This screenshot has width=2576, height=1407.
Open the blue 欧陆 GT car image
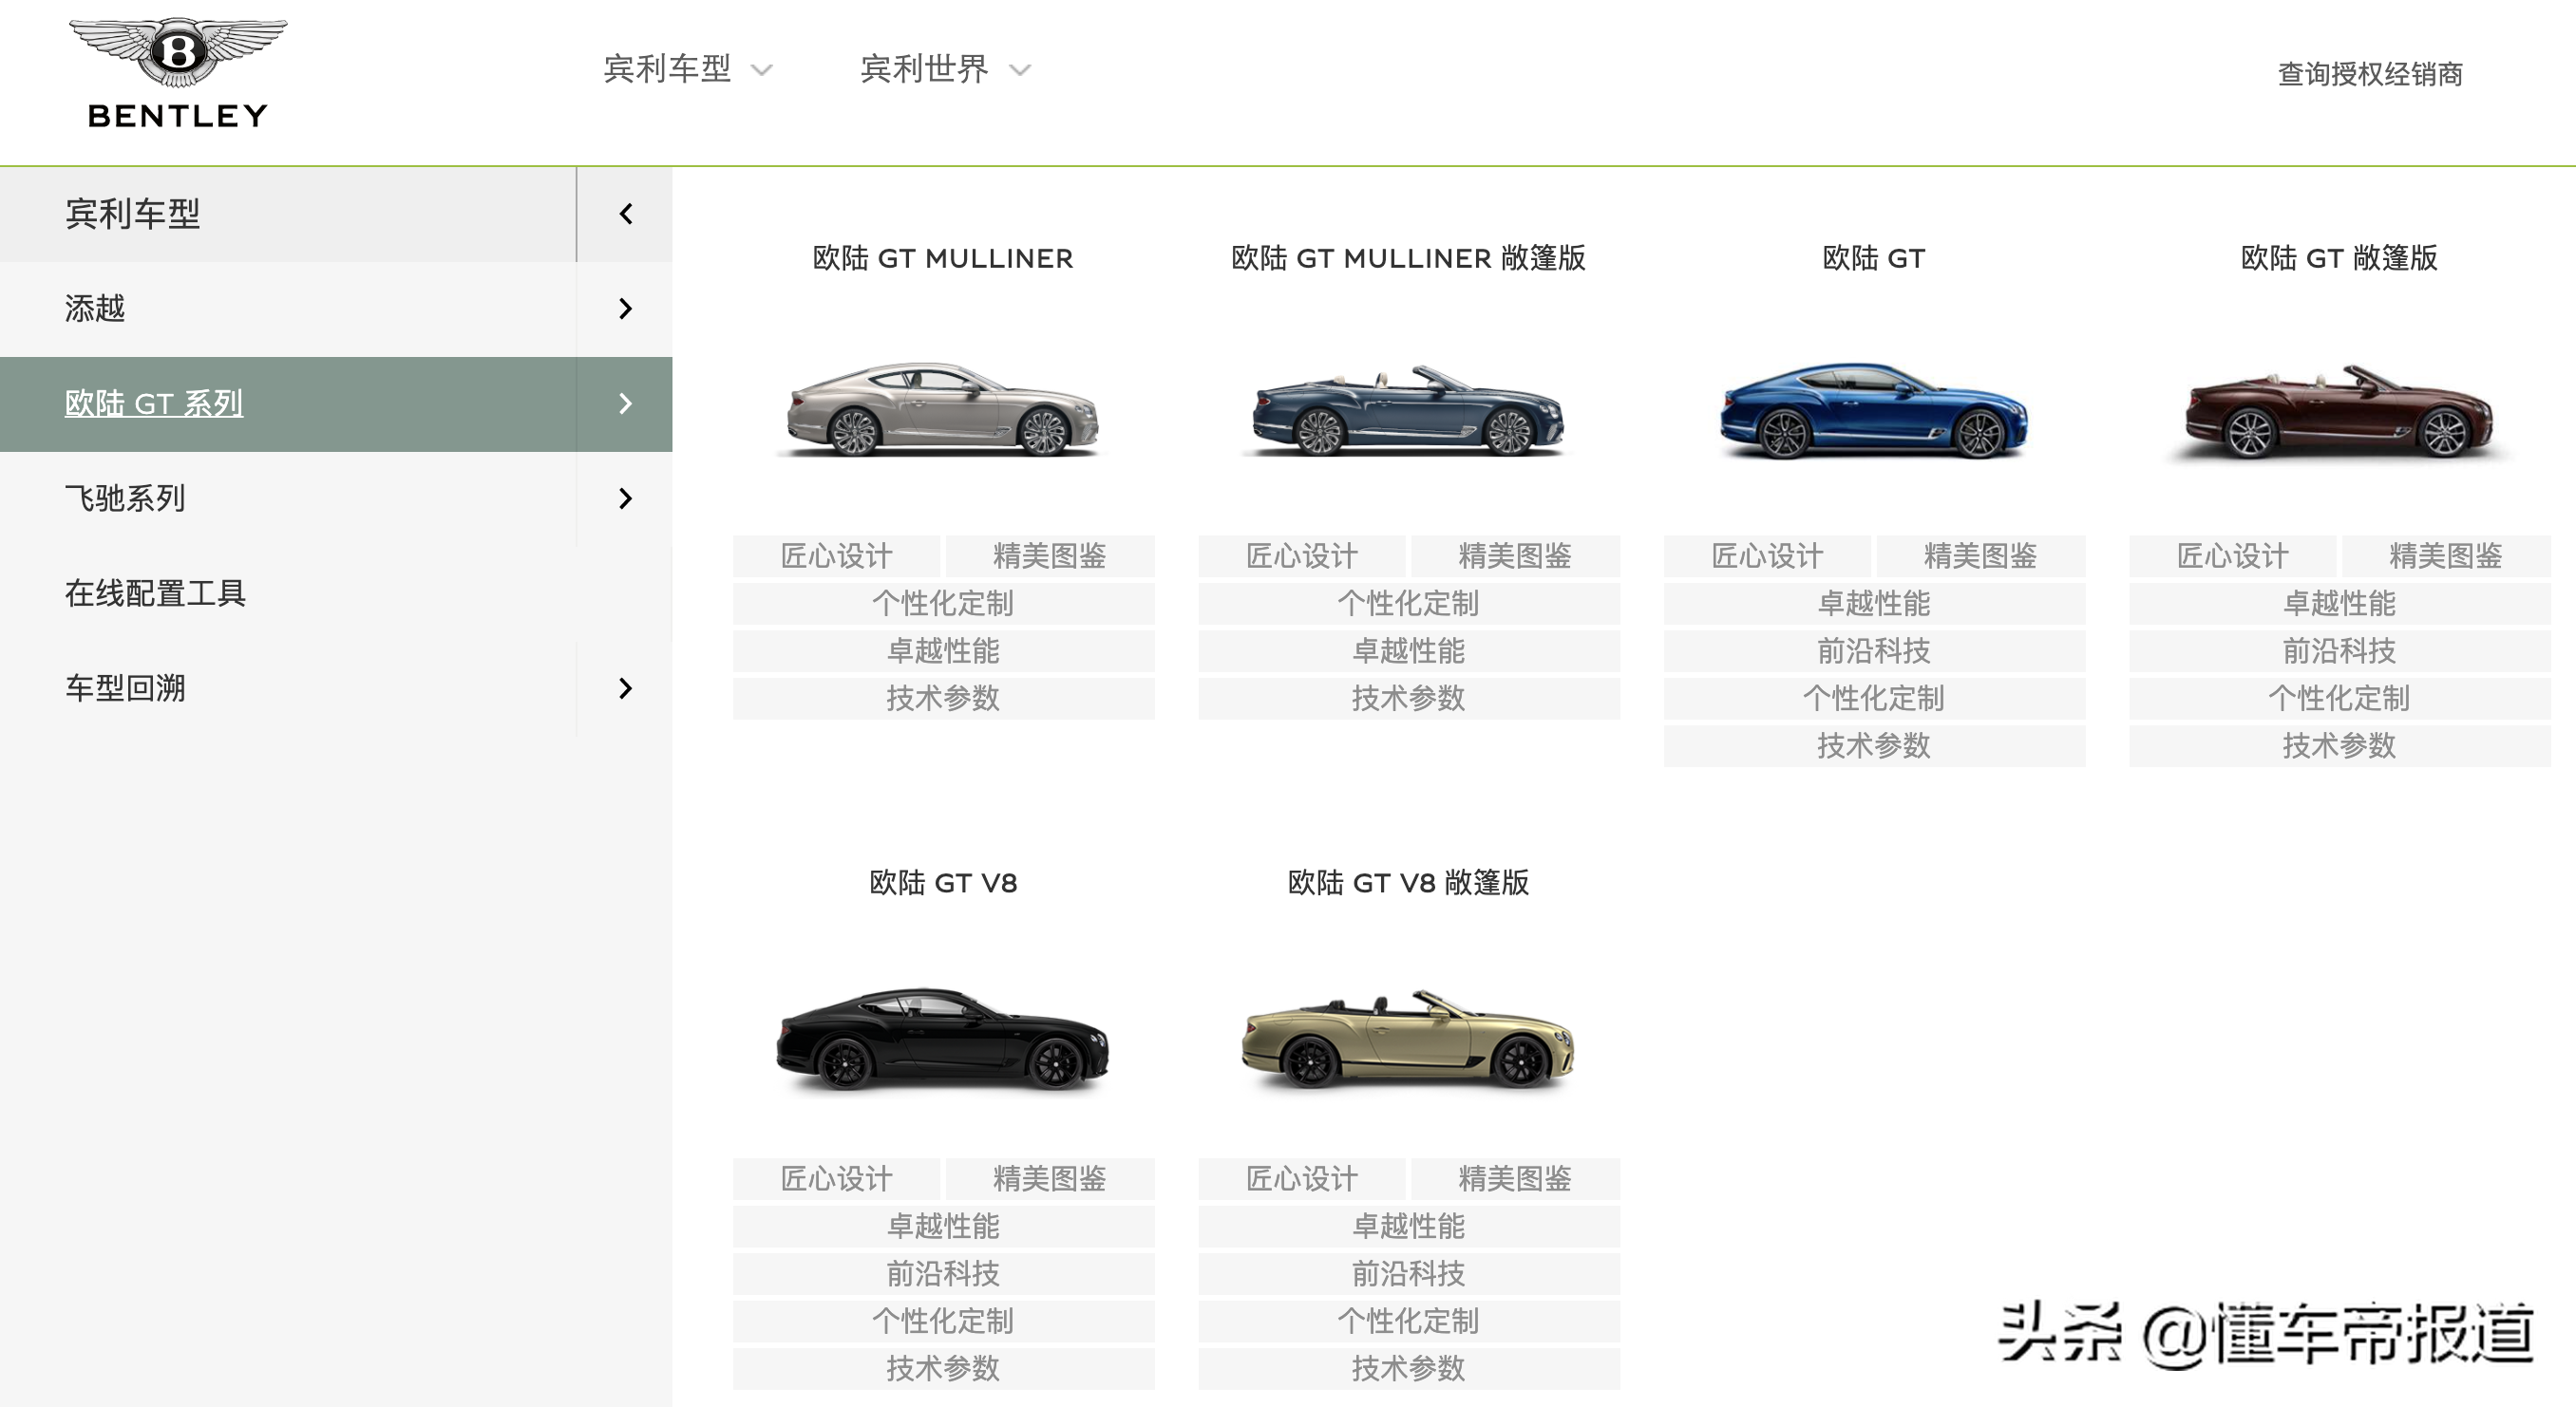coord(1873,410)
